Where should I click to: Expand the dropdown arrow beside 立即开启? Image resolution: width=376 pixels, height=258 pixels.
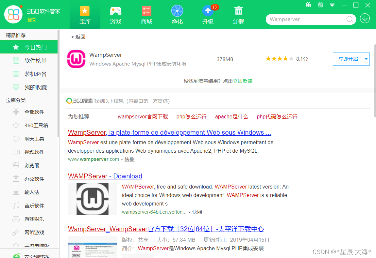click(366, 59)
